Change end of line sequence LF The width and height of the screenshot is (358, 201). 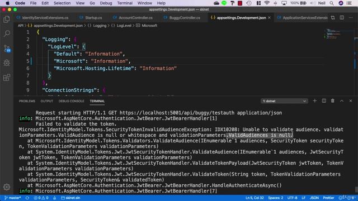(303, 198)
